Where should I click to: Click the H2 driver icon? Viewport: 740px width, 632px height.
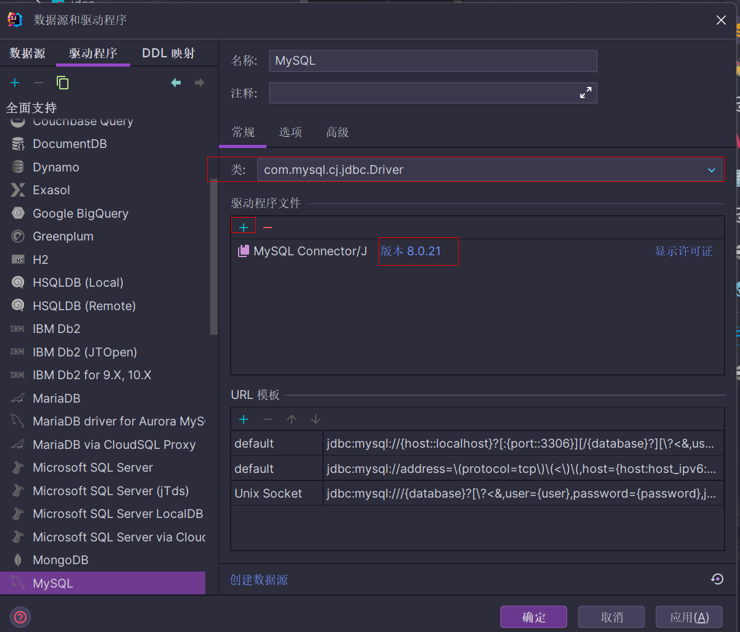(x=18, y=260)
